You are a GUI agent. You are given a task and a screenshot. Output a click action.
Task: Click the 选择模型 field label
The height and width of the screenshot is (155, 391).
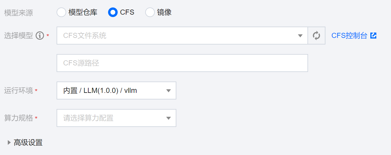point(19,36)
